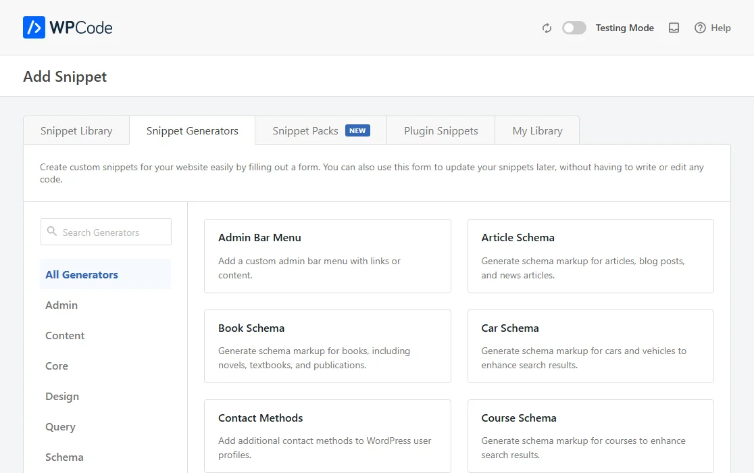Click the Help question mark icon

pos(700,28)
